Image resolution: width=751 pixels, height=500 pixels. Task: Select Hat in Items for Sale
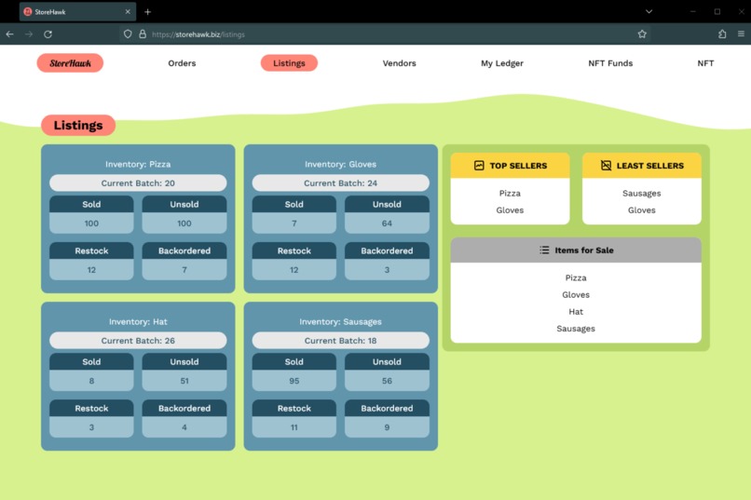click(x=576, y=312)
